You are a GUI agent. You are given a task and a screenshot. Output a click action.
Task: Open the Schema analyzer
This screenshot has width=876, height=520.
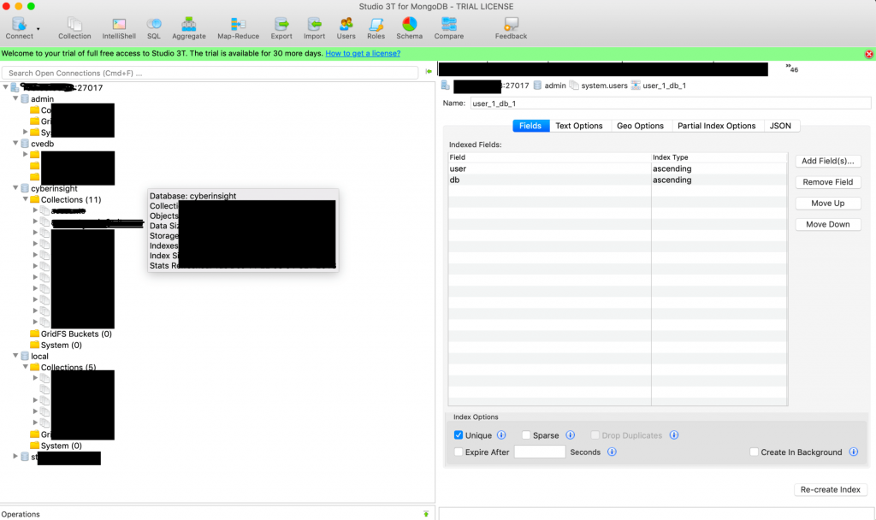pyautogui.click(x=409, y=28)
